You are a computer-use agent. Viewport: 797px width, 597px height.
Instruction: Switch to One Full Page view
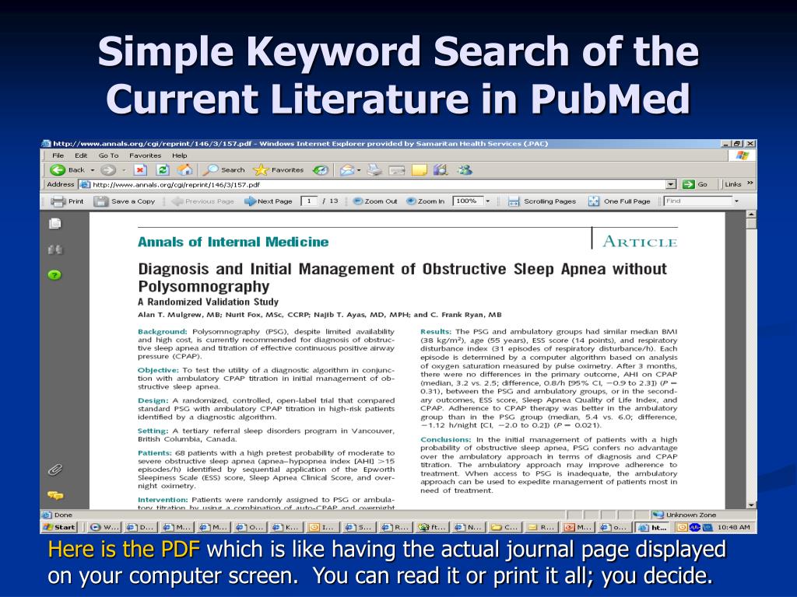619,201
